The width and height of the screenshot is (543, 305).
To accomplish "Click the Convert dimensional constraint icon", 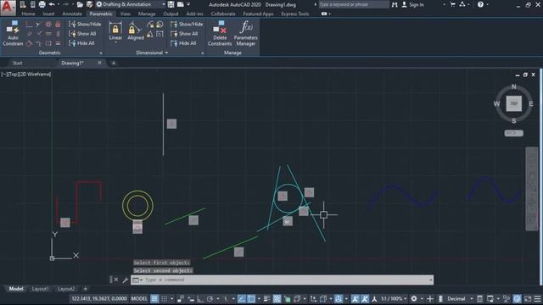I will coord(160,34).
